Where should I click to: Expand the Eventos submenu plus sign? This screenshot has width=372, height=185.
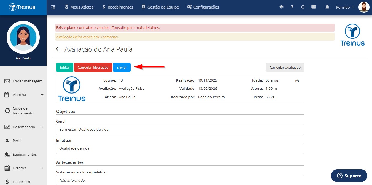point(42,168)
